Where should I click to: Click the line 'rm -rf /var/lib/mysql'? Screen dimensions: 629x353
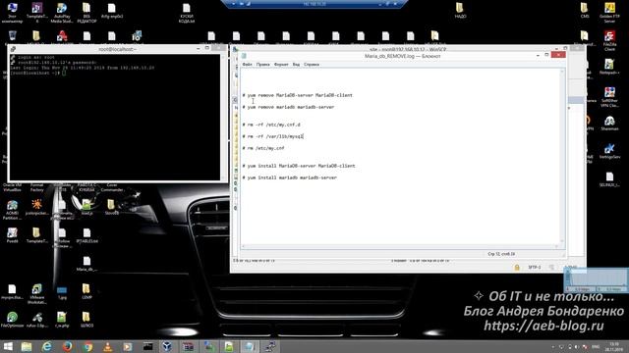click(x=273, y=136)
